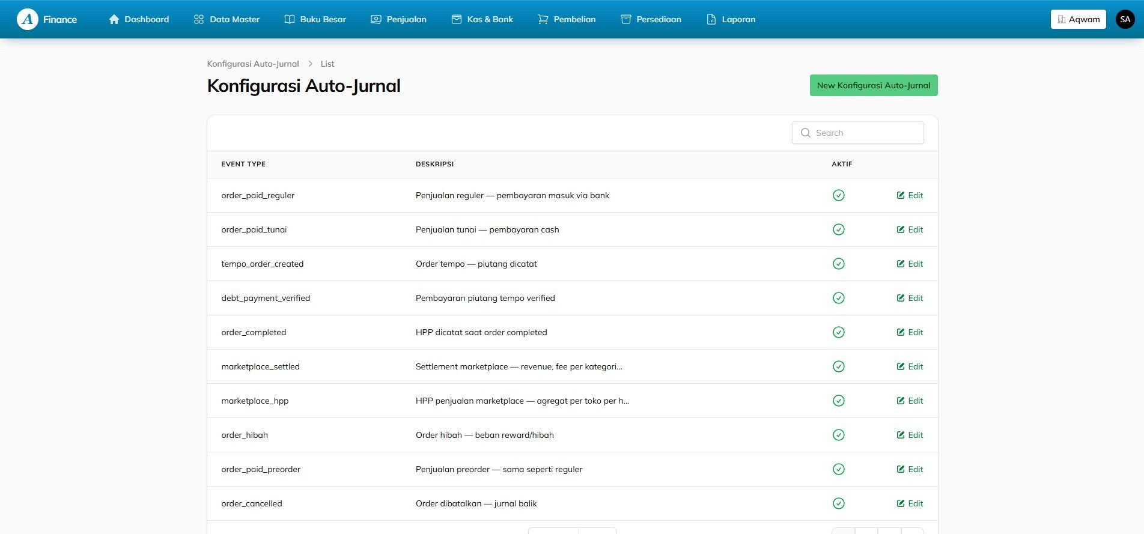Click the Konfigurasi Auto-Jurnal breadcrumb link
1144x534 pixels.
tap(253, 64)
